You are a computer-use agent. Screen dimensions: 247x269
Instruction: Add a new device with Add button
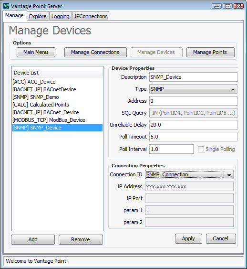tap(33, 239)
